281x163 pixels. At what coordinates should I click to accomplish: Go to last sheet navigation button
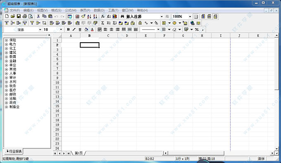[x=69, y=153]
